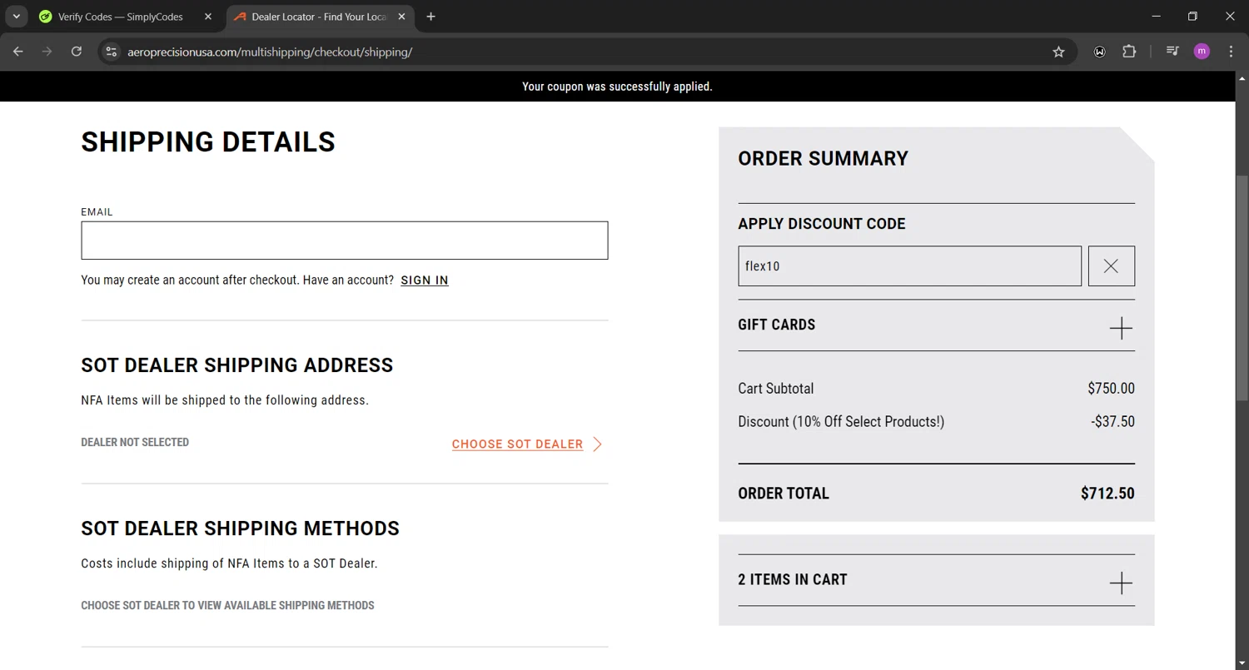The height and width of the screenshot is (670, 1249).
Task: Remove the applied flex10 discount code
Action: click(1111, 266)
